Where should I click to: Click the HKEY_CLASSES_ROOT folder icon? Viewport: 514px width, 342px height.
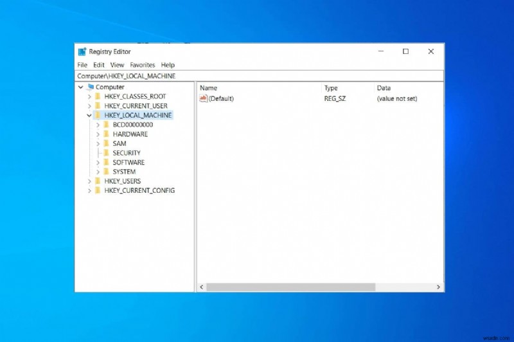click(x=98, y=96)
